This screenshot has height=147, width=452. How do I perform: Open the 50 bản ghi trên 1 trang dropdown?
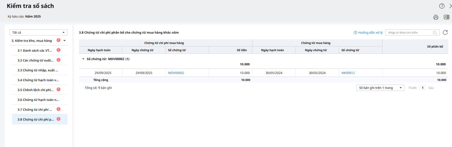click(380, 88)
